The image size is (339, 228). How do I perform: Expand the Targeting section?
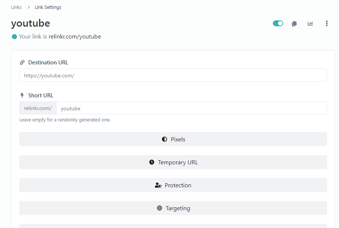pyautogui.click(x=173, y=208)
